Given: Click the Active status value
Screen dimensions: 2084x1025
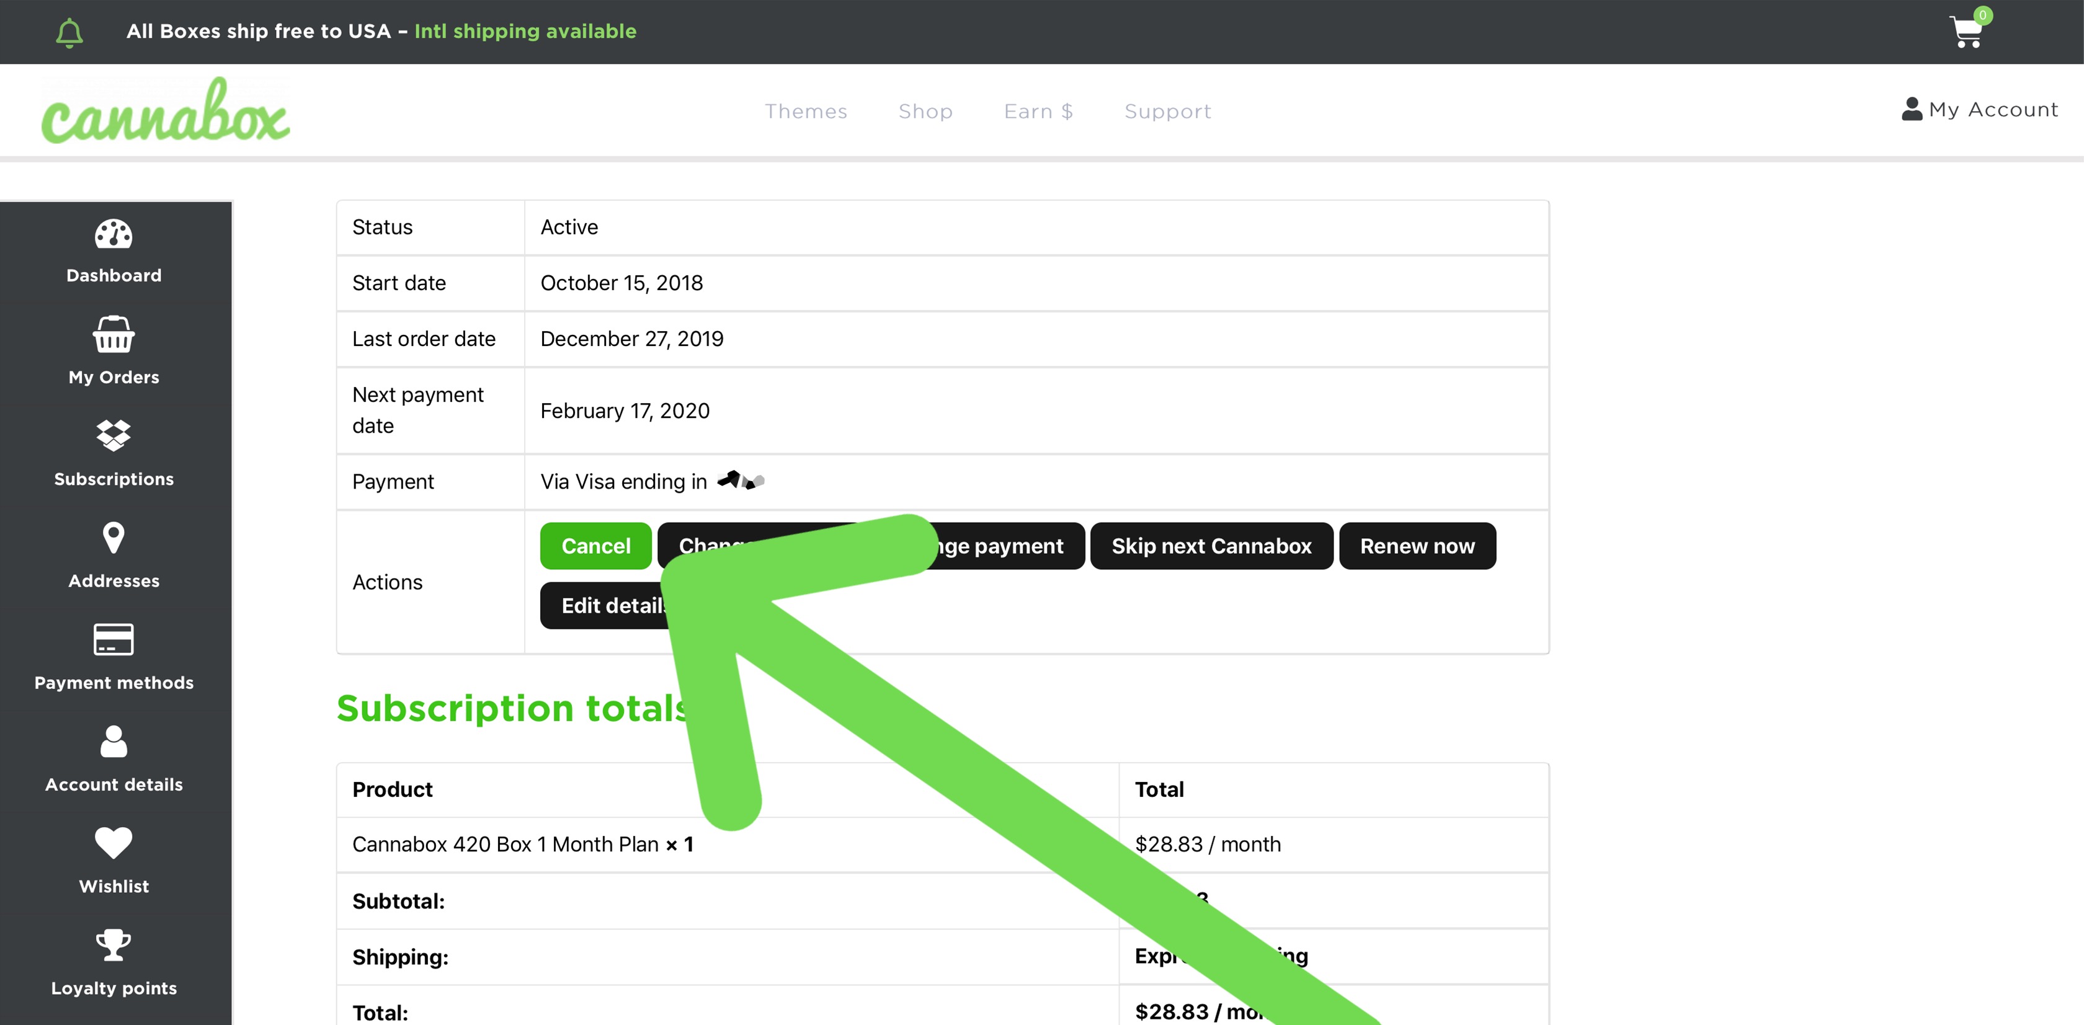Looking at the screenshot, I should pos(569,228).
